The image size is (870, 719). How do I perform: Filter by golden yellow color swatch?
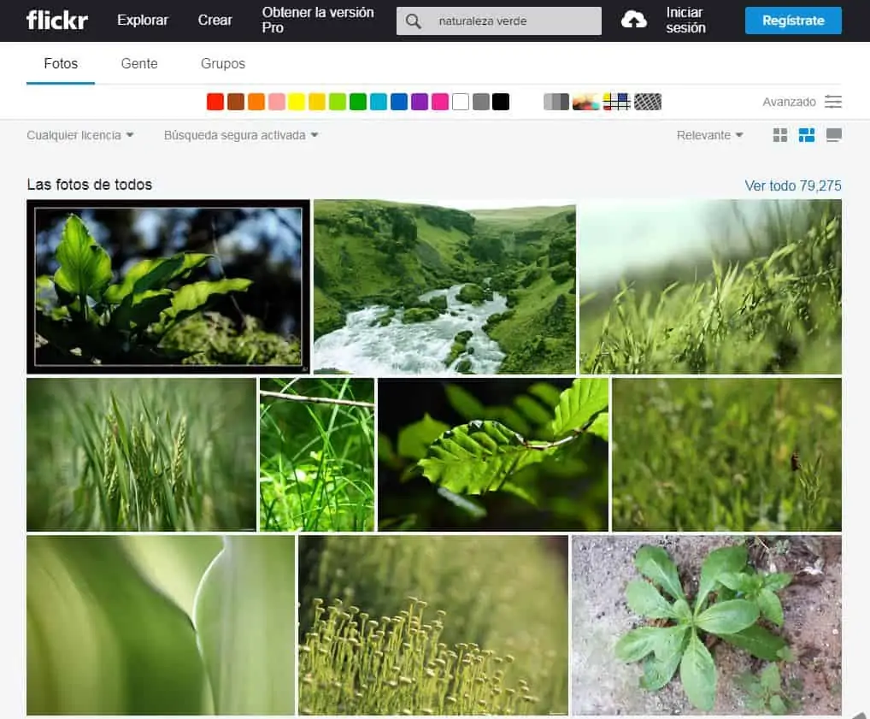click(317, 102)
